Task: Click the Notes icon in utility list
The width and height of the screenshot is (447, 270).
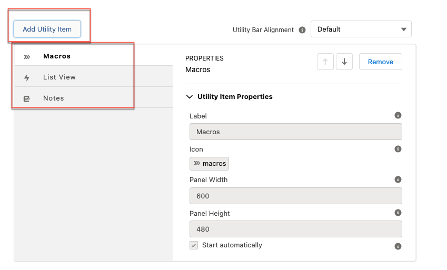Action: pyautogui.click(x=27, y=98)
